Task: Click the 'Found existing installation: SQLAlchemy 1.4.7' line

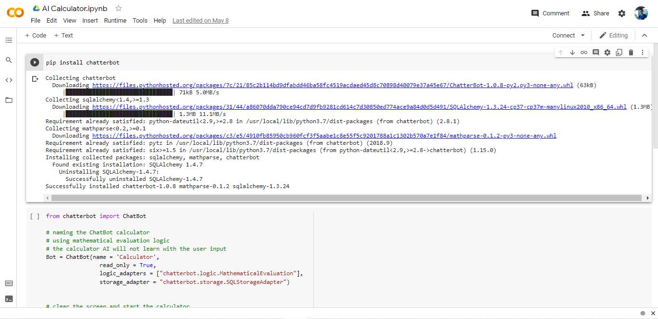Action: [127, 165]
